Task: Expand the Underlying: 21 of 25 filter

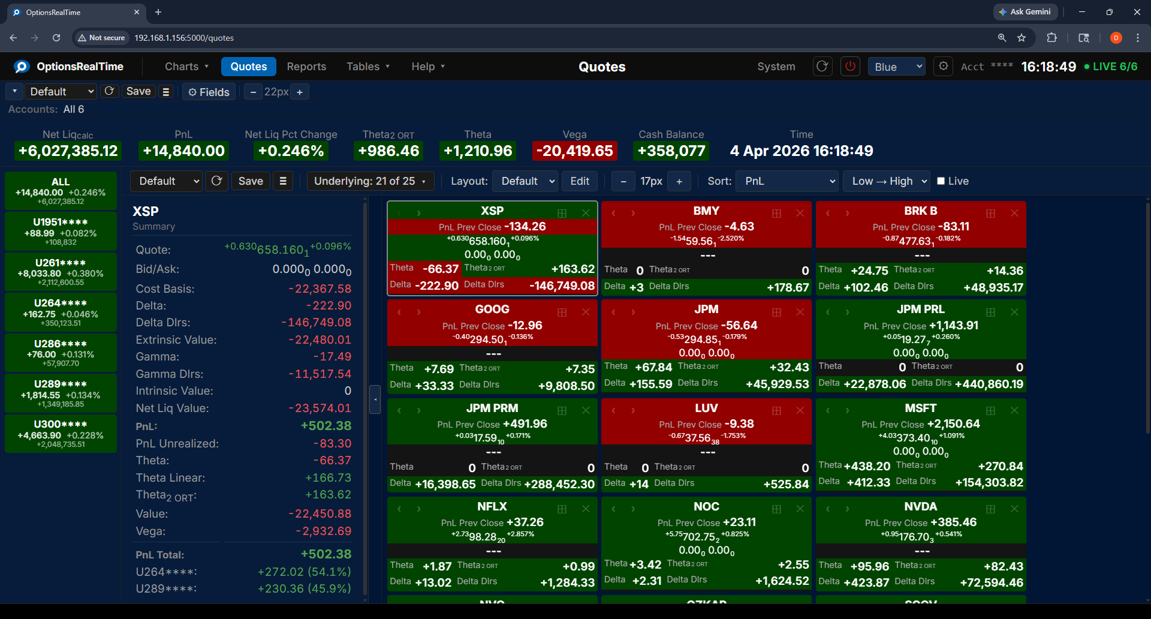Action: click(x=370, y=181)
